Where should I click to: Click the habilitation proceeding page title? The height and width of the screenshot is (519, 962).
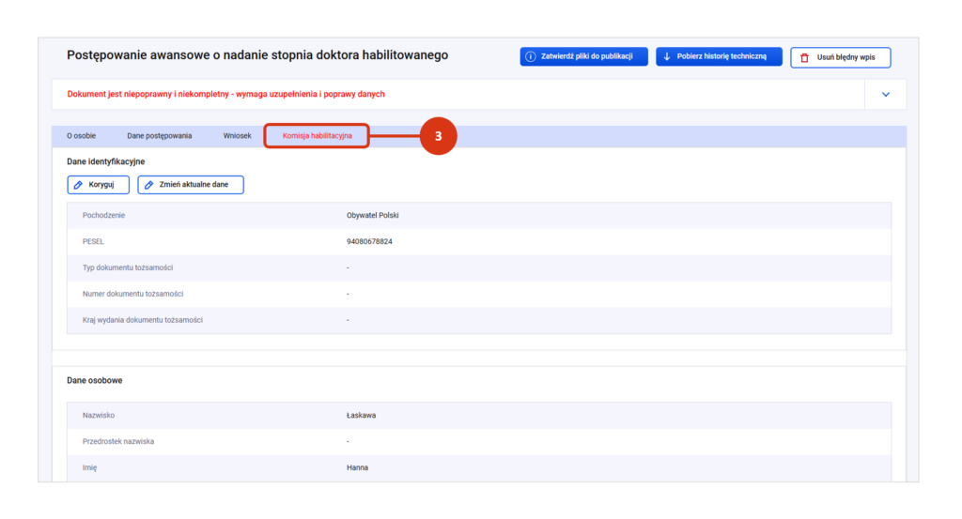pyautogui.click(x=257, y=55)
